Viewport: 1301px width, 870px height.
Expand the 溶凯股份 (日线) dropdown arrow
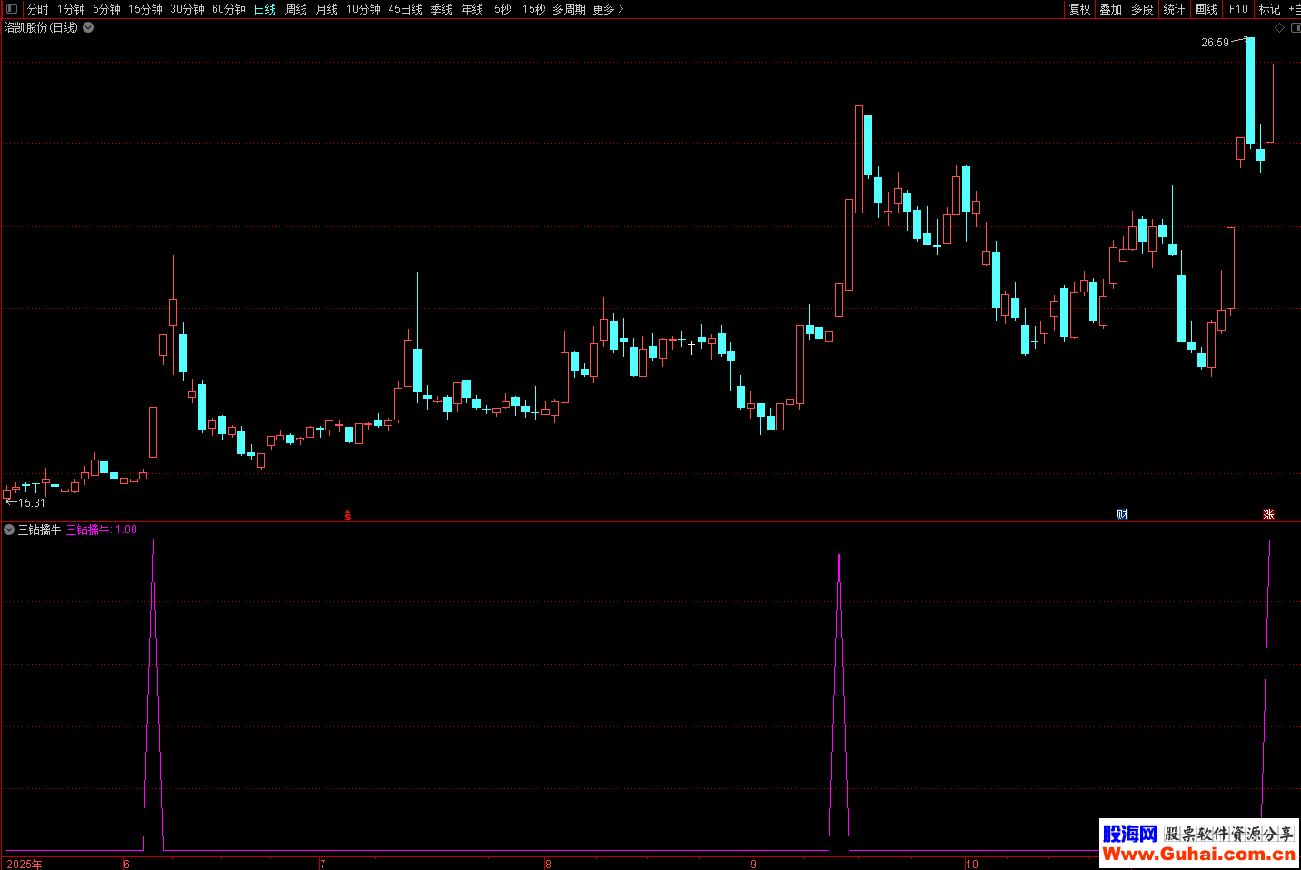(88, 27)
